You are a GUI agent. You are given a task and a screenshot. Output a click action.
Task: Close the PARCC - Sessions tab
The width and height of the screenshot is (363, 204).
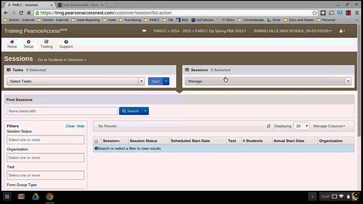52,5
